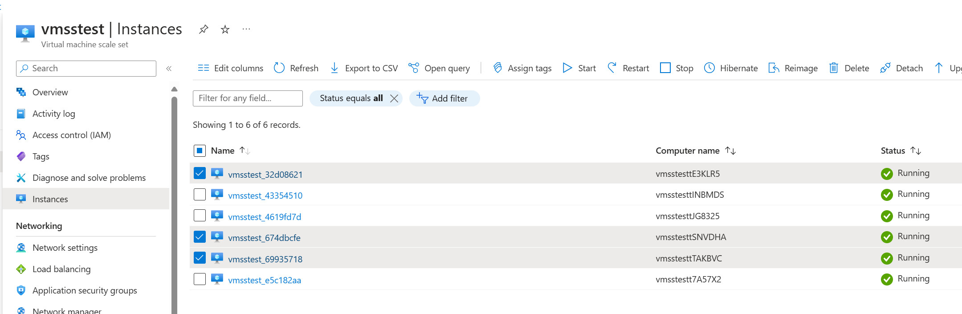Toggle the select-all checkbox in Name header

click(x=200, y=151)
